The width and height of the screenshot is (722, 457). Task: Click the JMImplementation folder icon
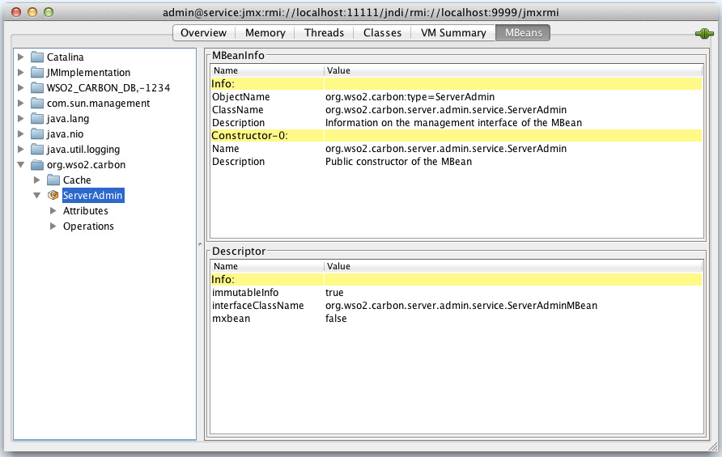point(36,73)
